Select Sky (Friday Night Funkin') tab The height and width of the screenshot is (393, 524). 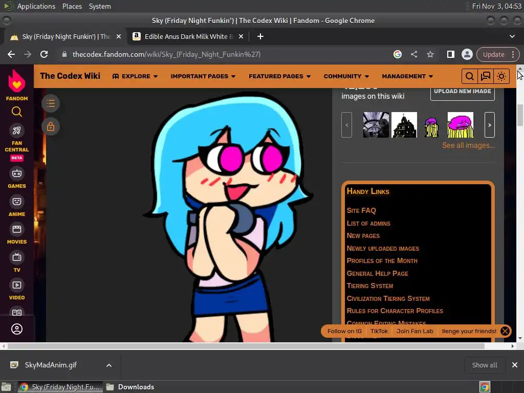(65, 36)
